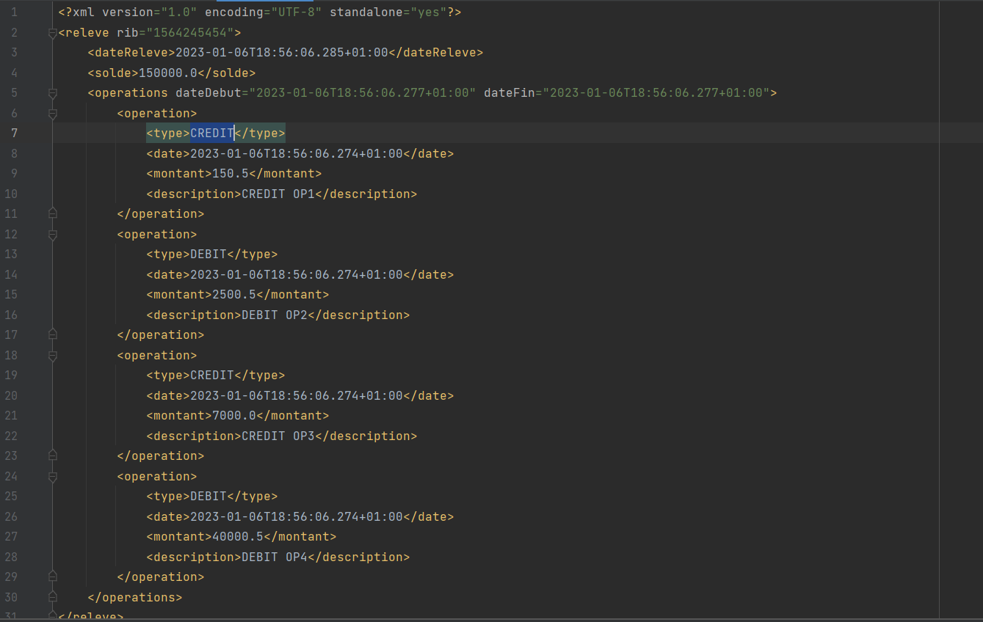Click the date value on line 8

pyautogui.click(x=297, y=153)
